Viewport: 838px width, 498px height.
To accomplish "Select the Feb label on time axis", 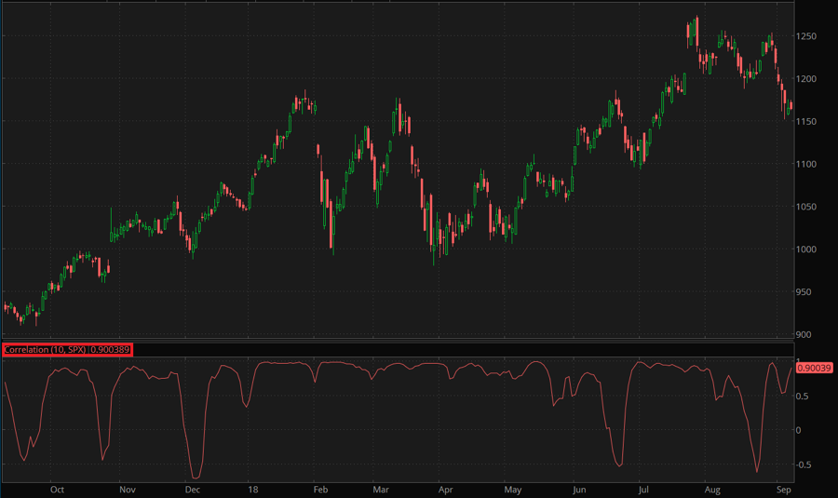I will click(x=318, y=489).
